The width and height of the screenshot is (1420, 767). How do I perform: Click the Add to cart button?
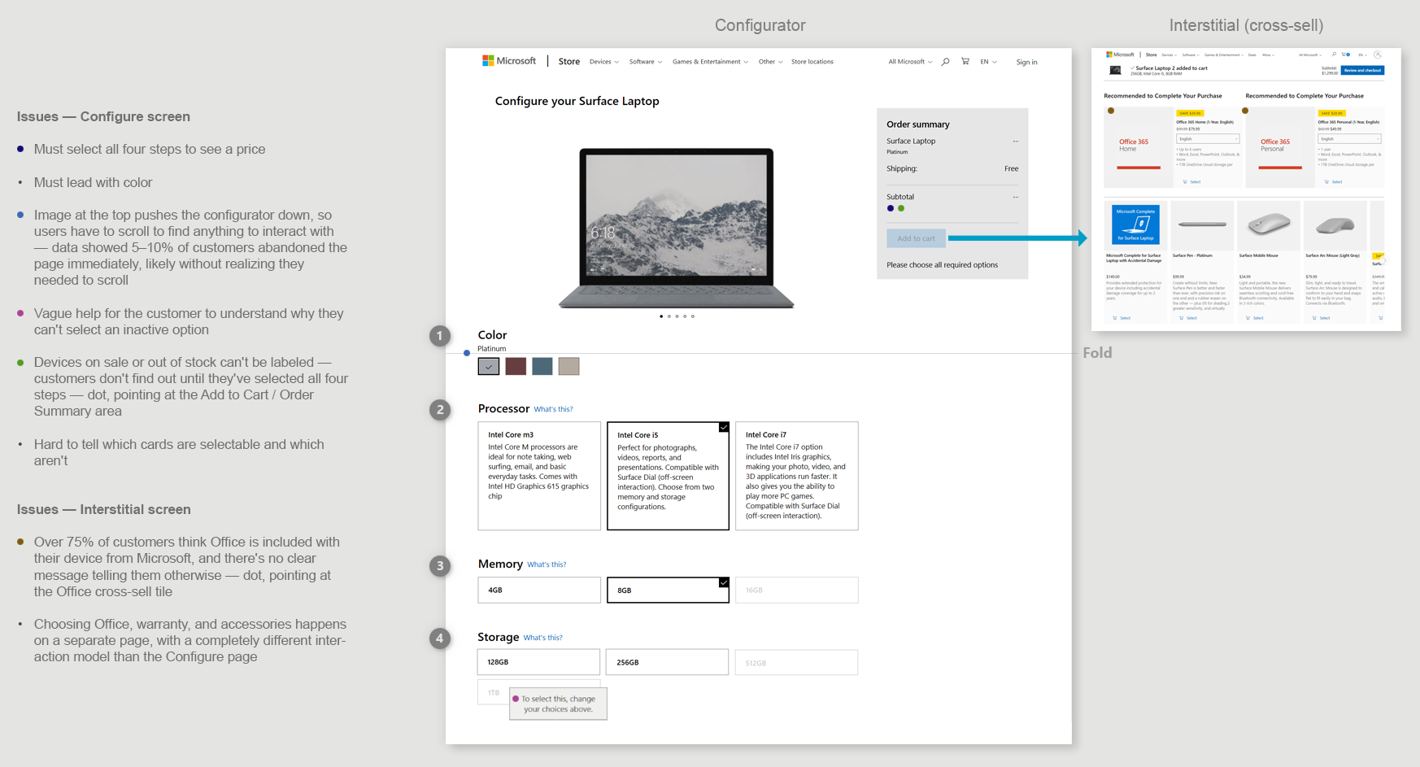pyautogui.click(x=916, y=238)
